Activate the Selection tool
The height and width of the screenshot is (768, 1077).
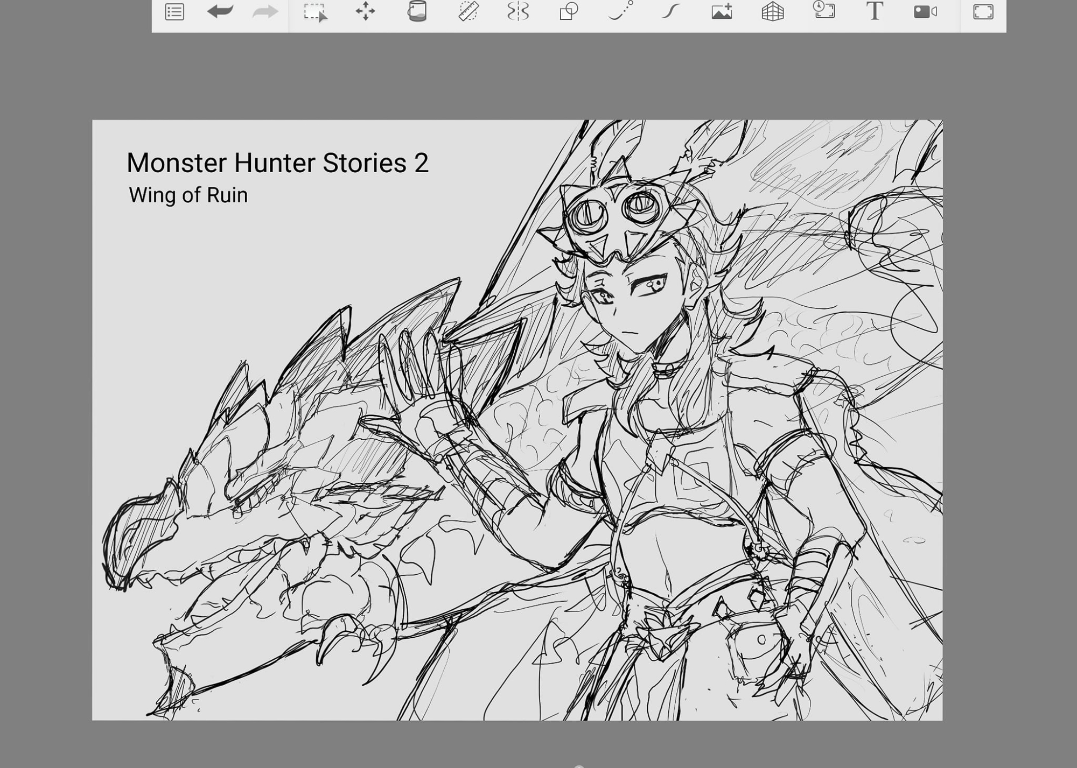pos(314,12)
